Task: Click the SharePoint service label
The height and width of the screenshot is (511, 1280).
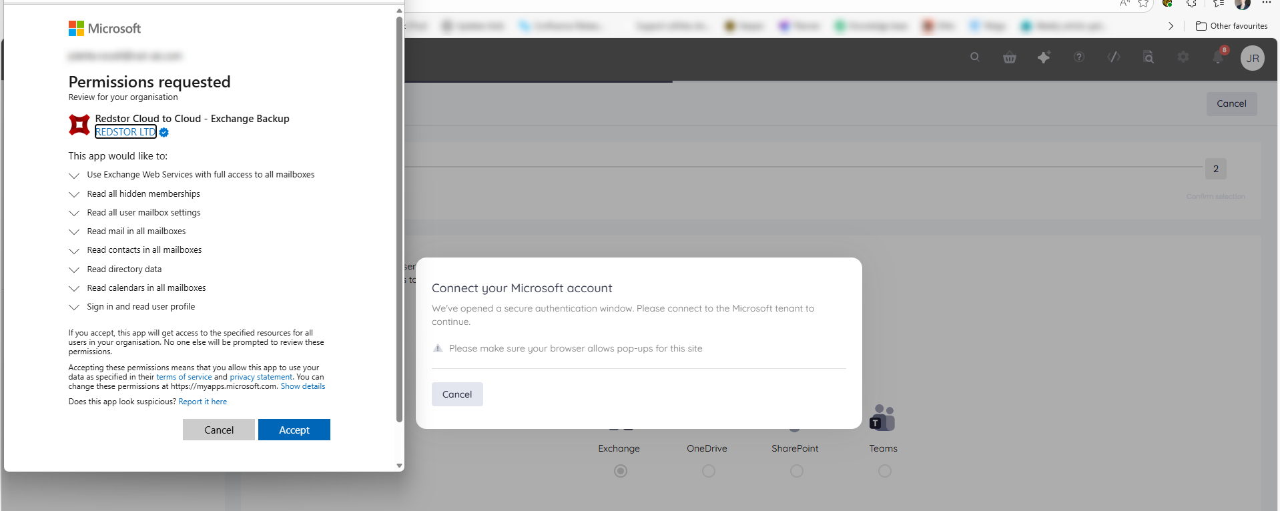Action: [x=795, y=448]
